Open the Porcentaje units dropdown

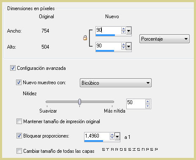tap(164, 39)
